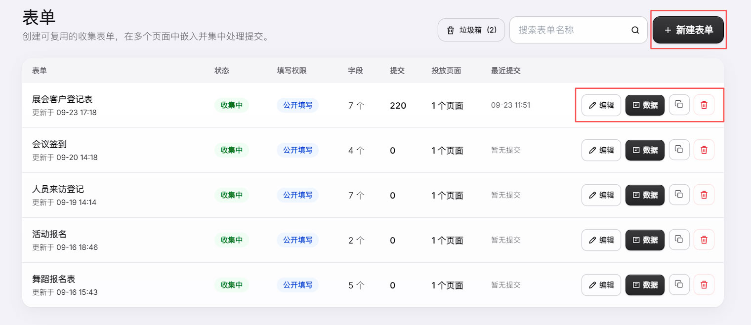Click 公开填写 badge of 舞蹈报名表
Viewport: 751px width, 325px height.
tap(297, 285)
